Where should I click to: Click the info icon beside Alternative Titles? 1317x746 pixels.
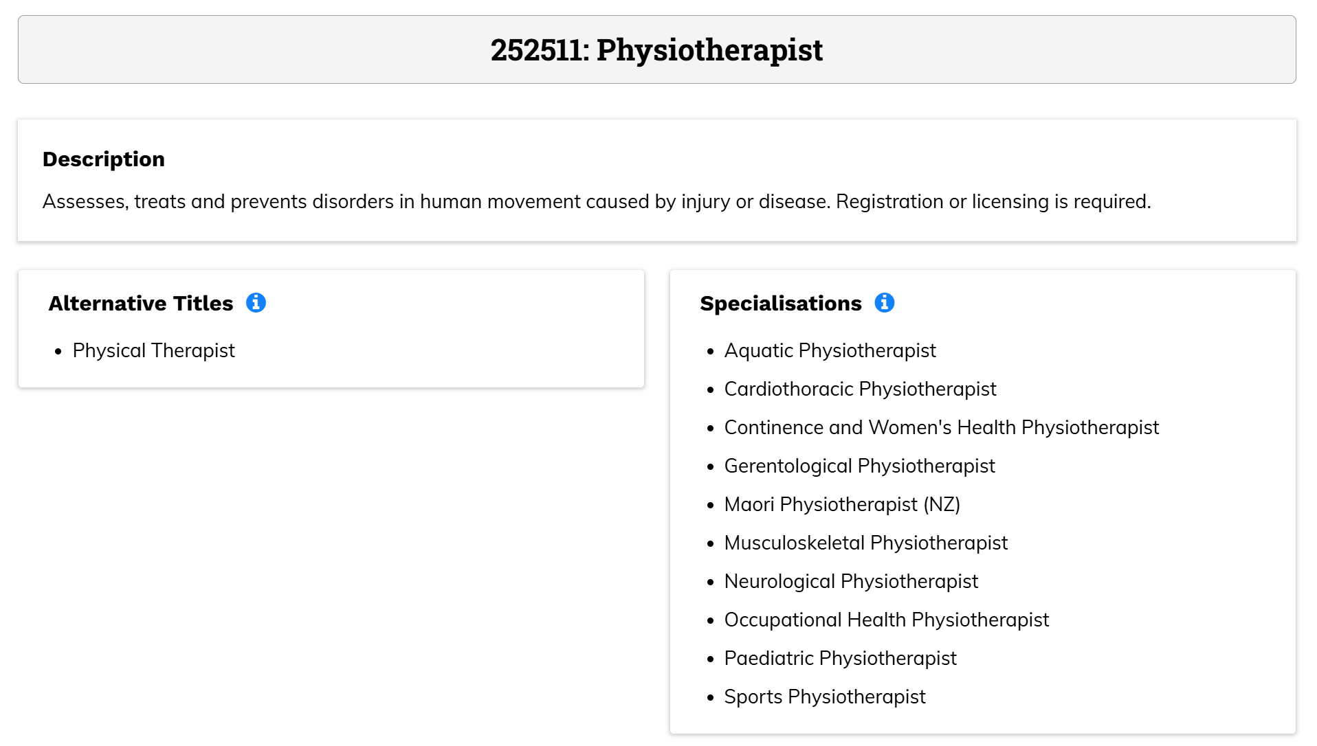pyautogui.click(x=256, y=303)
